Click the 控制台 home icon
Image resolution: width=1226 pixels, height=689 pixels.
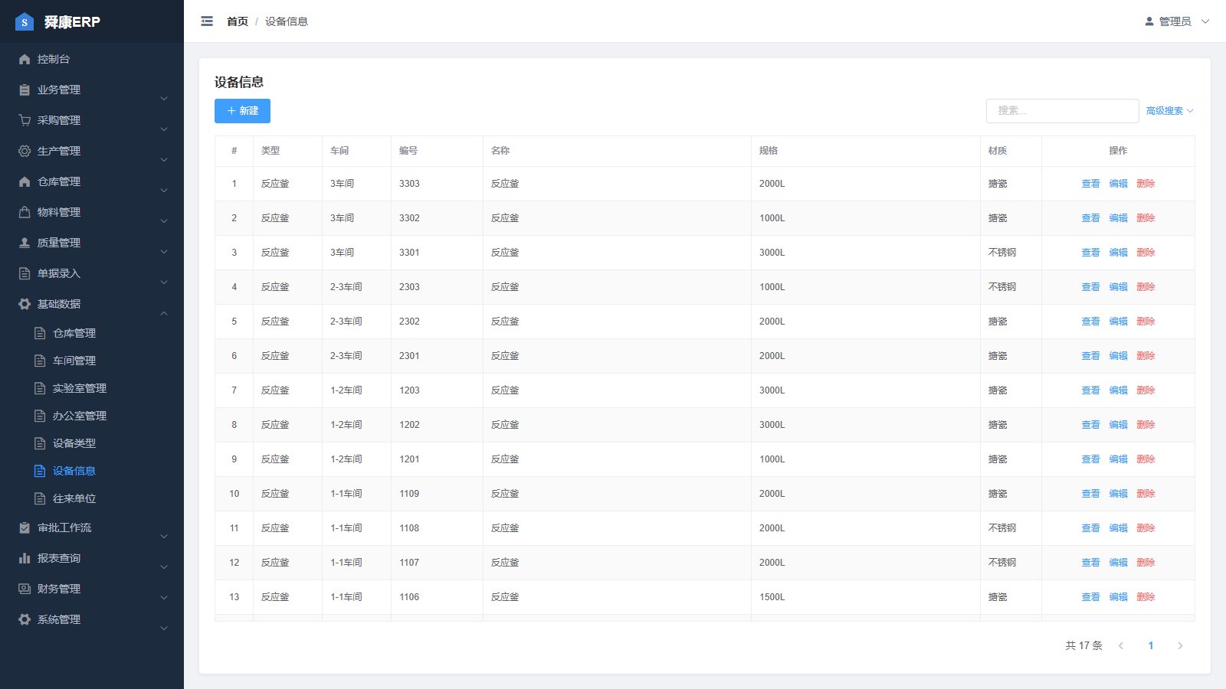click(x=25, y=59)
